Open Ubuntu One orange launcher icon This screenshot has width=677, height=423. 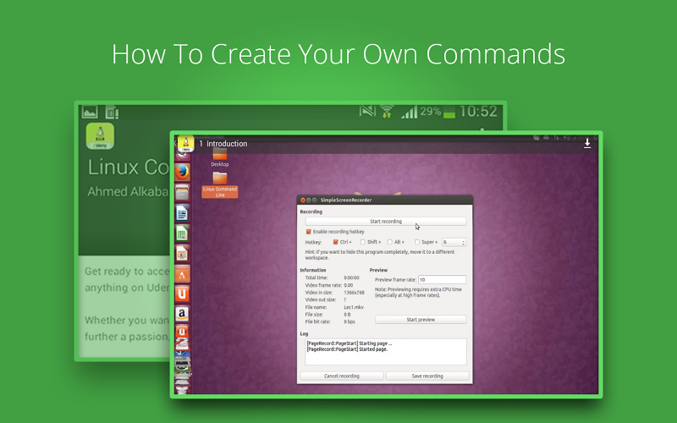tap(182, 294)
